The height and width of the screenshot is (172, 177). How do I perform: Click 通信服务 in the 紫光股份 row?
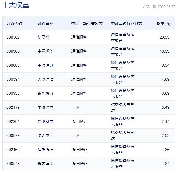pos(79,93)
